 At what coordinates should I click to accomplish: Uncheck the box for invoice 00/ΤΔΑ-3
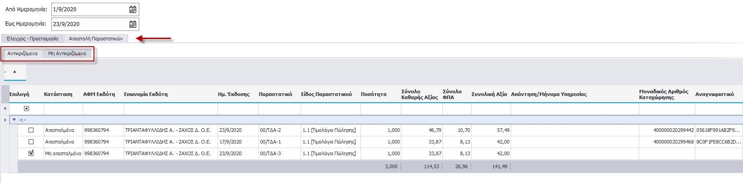click(x=31, y=153)
